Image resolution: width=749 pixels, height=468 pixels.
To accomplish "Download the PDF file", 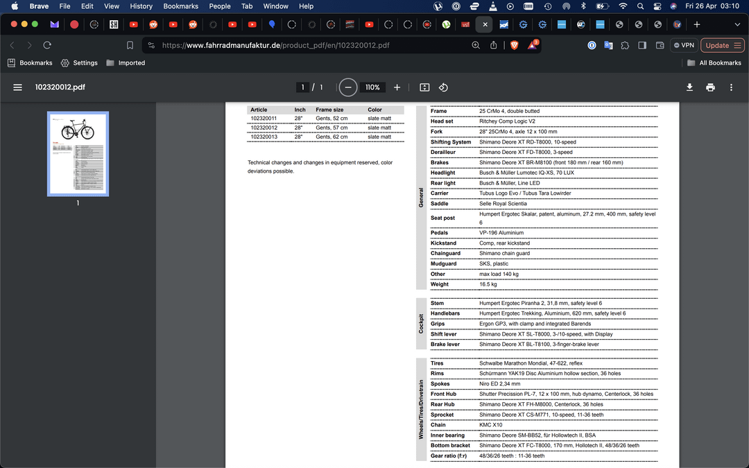I will (x=689, y=87).
